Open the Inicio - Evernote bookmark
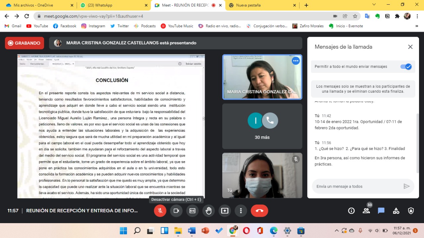The width and height of the screenshot is (424, 238). [x=346, y=26]
